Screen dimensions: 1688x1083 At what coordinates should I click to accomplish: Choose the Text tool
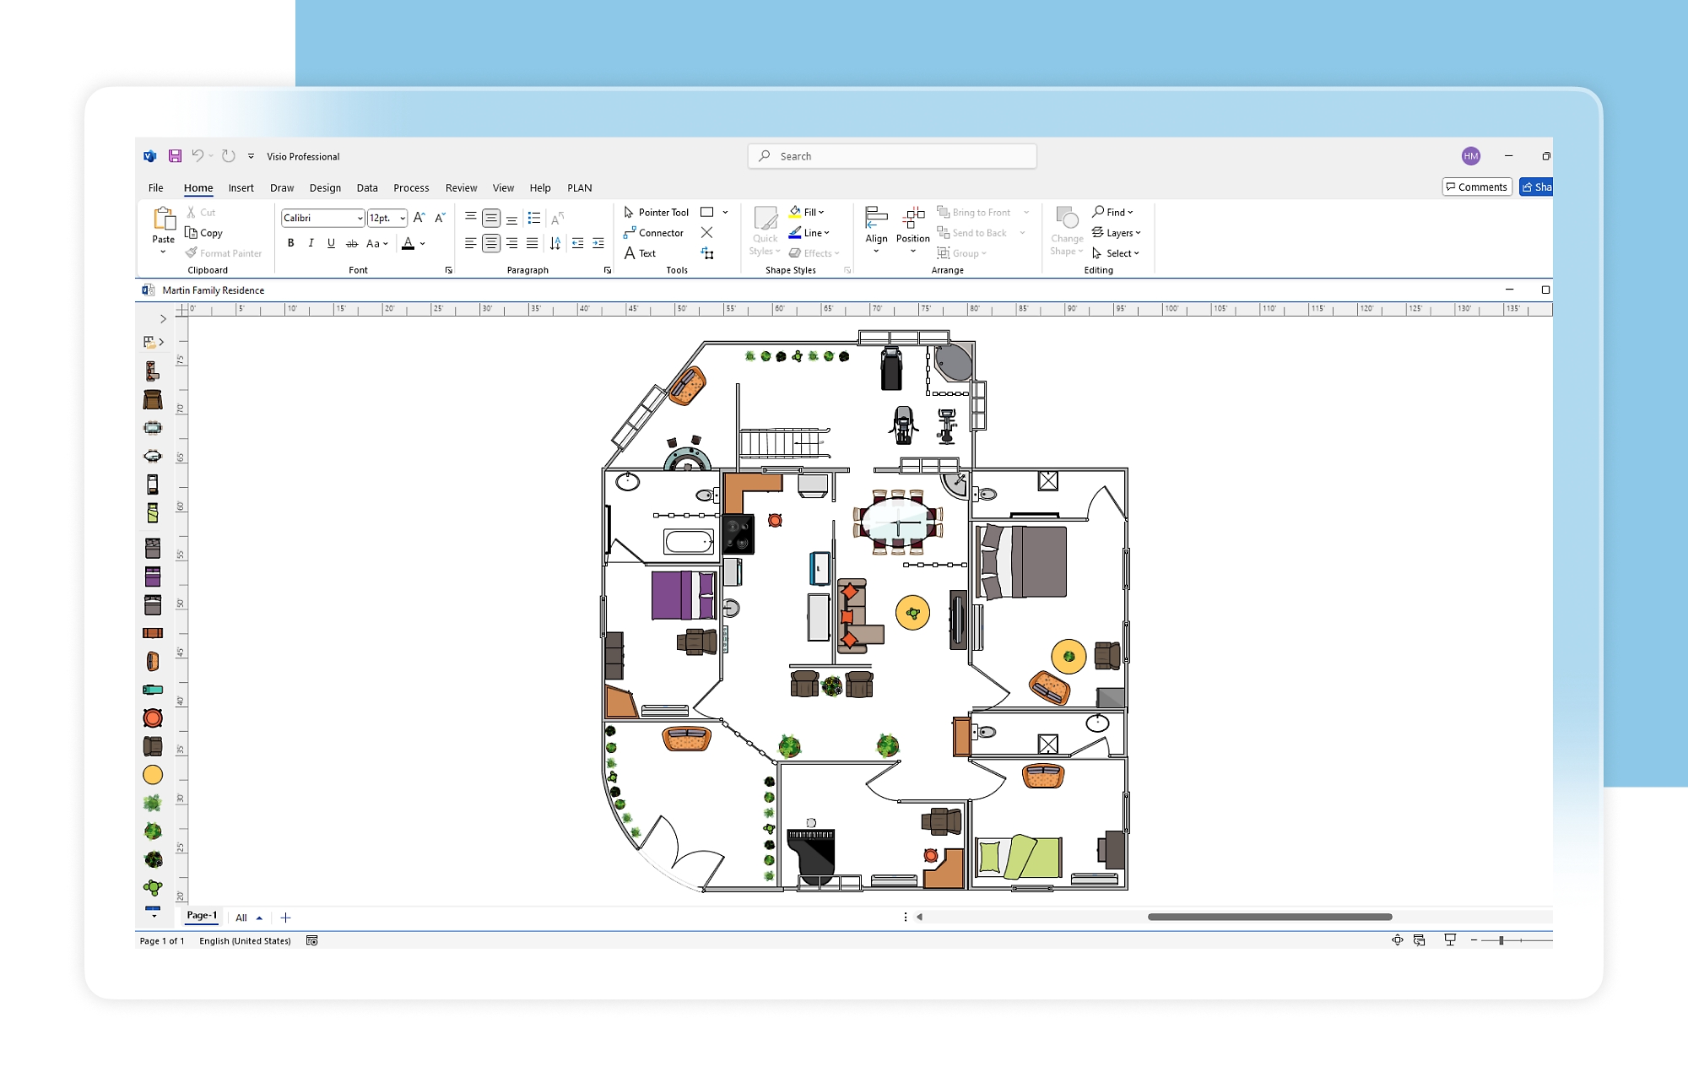pos(640,253)
